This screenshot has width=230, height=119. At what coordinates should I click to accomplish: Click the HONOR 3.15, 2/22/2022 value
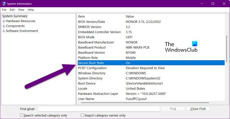(143, 22)
